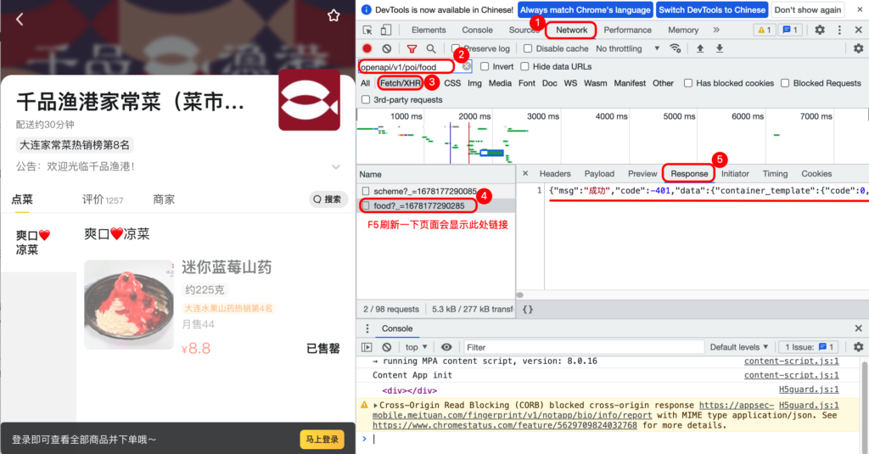The width and height of the screenshot is (869, 454).
Task: Clear the network log
Action: 387,49
